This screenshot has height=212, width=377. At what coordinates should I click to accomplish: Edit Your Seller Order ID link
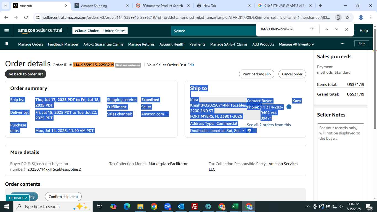[x=191, y=65]
